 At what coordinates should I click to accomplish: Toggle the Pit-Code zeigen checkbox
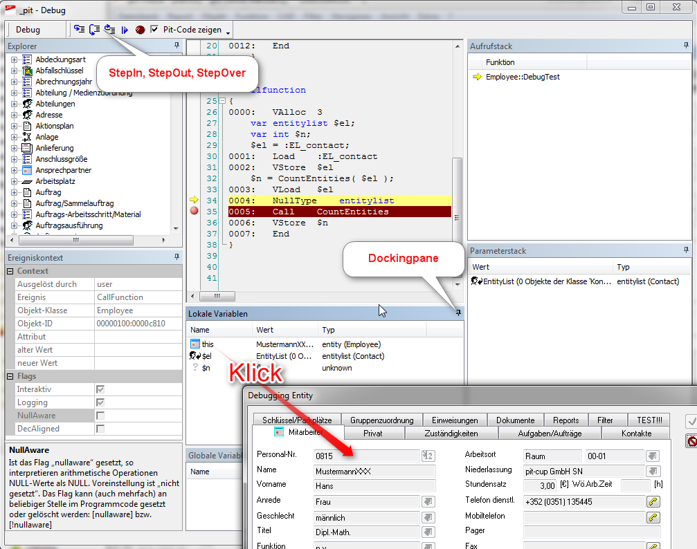pyautogui.click(x=154, y=29)
